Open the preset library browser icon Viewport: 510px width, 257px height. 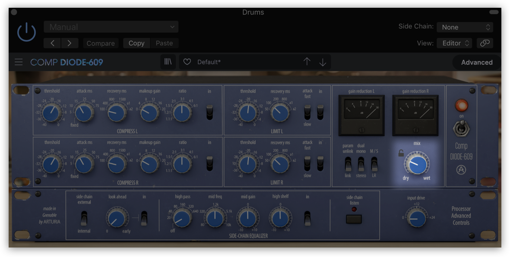tap(168, 62)
